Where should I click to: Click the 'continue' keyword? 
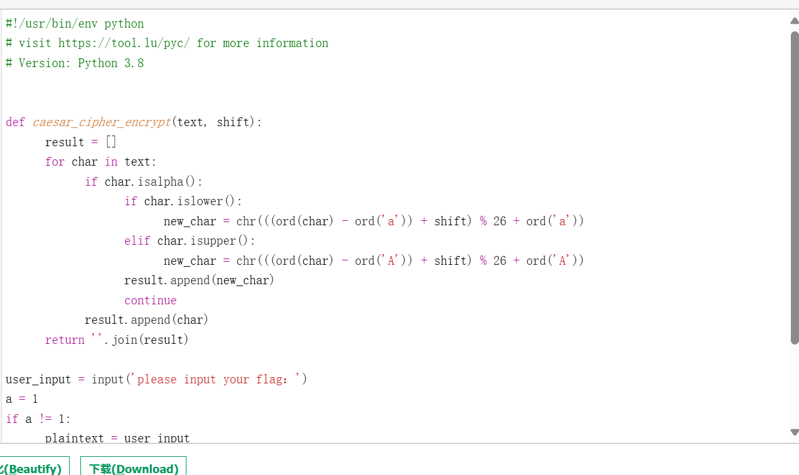click(151, 301)
